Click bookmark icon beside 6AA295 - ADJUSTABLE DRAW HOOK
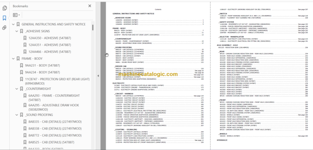The image size is (313, 150). pyautogui.click(x=25, y=105)
